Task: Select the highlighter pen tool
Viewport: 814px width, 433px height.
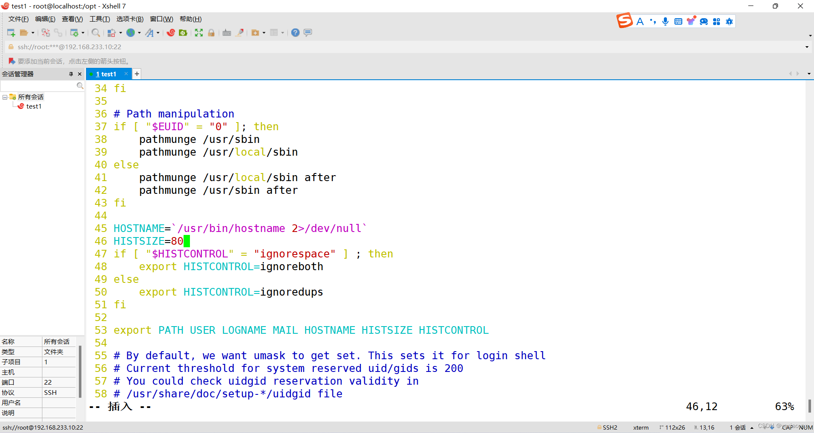Action: point(240,33)
